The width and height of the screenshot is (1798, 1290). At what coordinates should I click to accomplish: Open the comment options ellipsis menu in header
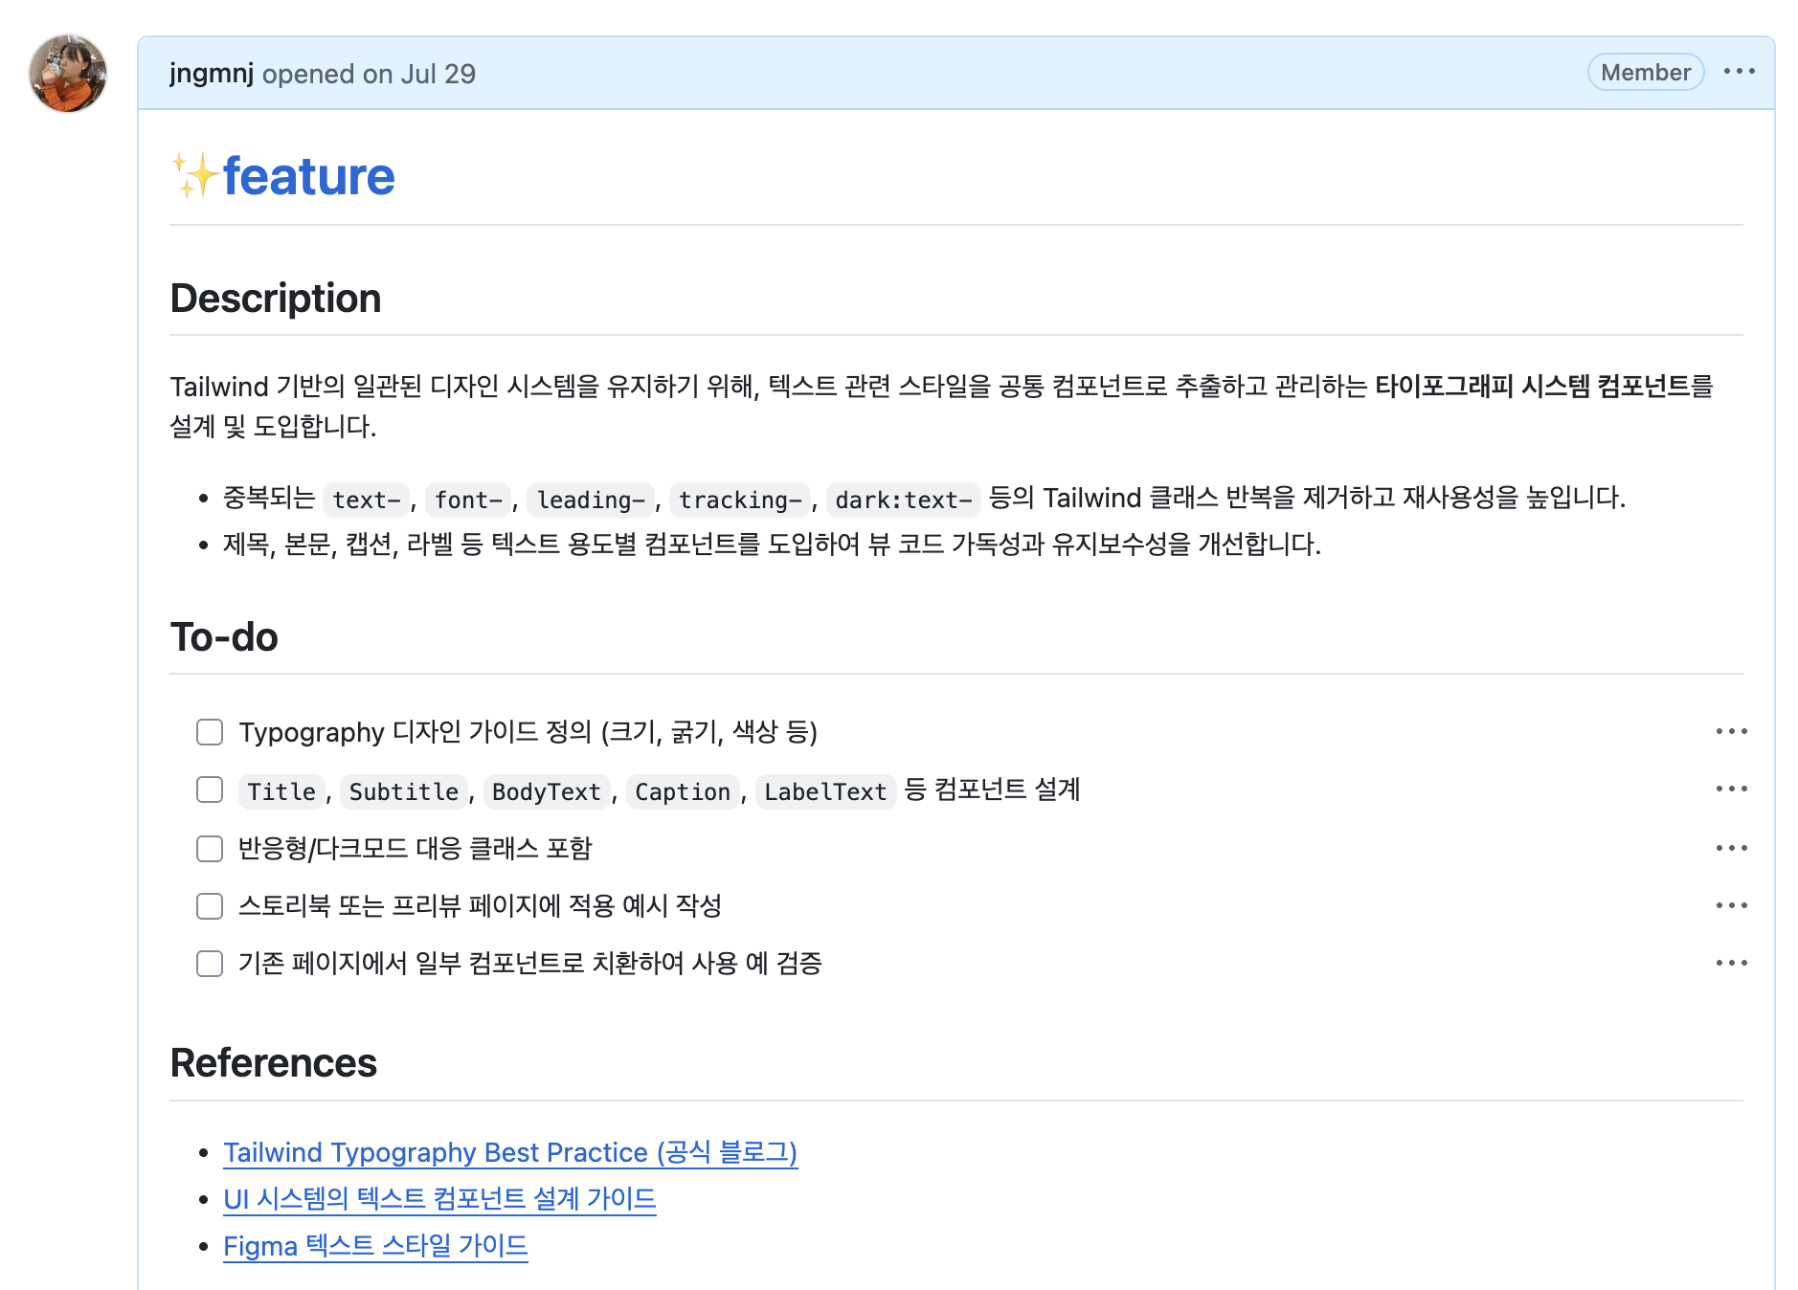click(x=1739, y=72)
